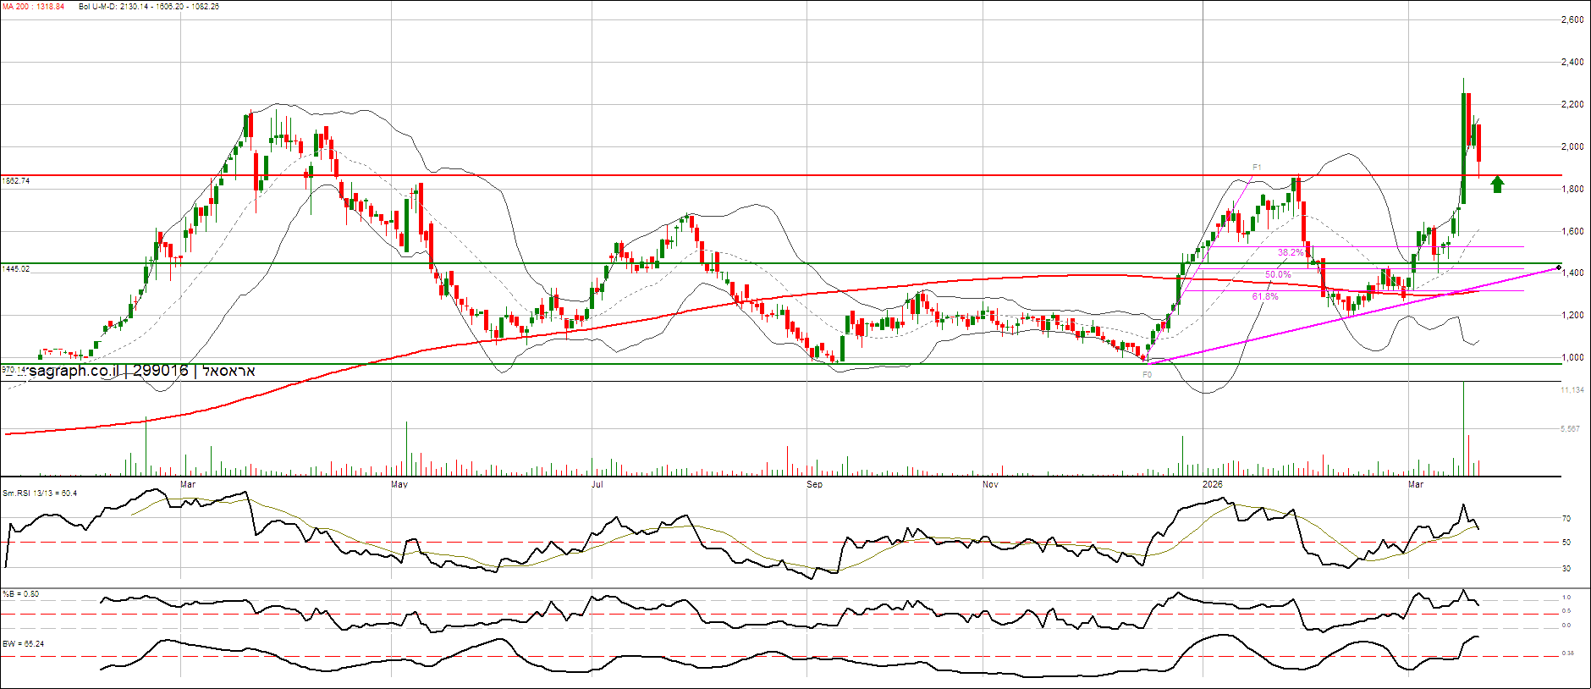The width and height of the screenshot is (1591, 689).
Task: Click the %B = 0.80 indicator label
Action: (21, 594)
